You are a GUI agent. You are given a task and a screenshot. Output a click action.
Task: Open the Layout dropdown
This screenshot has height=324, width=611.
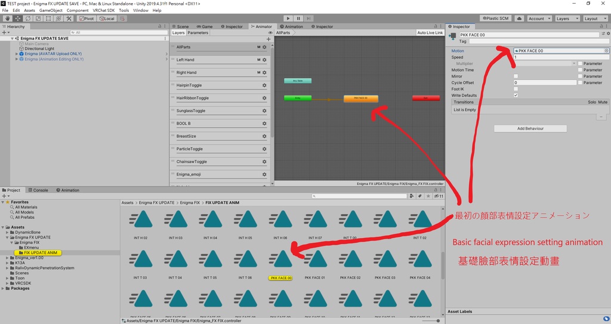coord(595,18)
